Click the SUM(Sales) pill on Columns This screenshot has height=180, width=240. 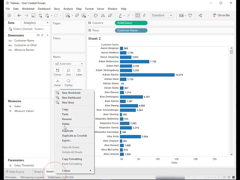[131, 23]
